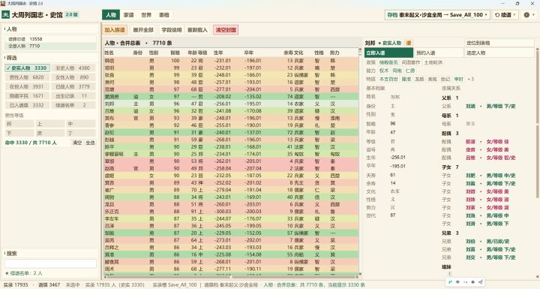Click the red 清空封国 button
Image resolution: width=540 pixels, height=289 pixels.
click(226, 30)
